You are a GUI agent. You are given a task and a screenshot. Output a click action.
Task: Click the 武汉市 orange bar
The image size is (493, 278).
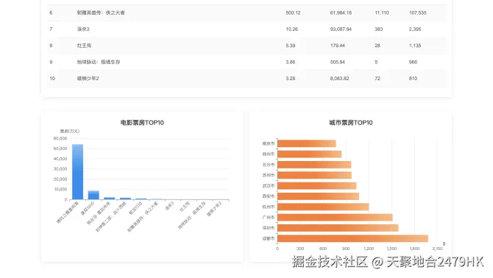pyautogui.click(x=317, y=186)
